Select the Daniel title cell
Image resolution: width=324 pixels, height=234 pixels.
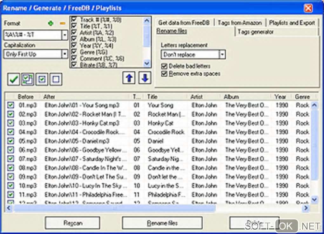point(155,141)
